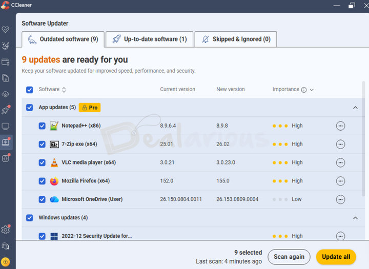Open the sidebar icon below Options gear
This screenshot has height=269, width=369.
[6, 246]
